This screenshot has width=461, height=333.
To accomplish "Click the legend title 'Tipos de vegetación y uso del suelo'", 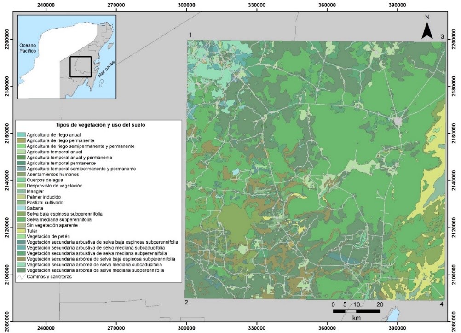I will [x=99, y=126].
